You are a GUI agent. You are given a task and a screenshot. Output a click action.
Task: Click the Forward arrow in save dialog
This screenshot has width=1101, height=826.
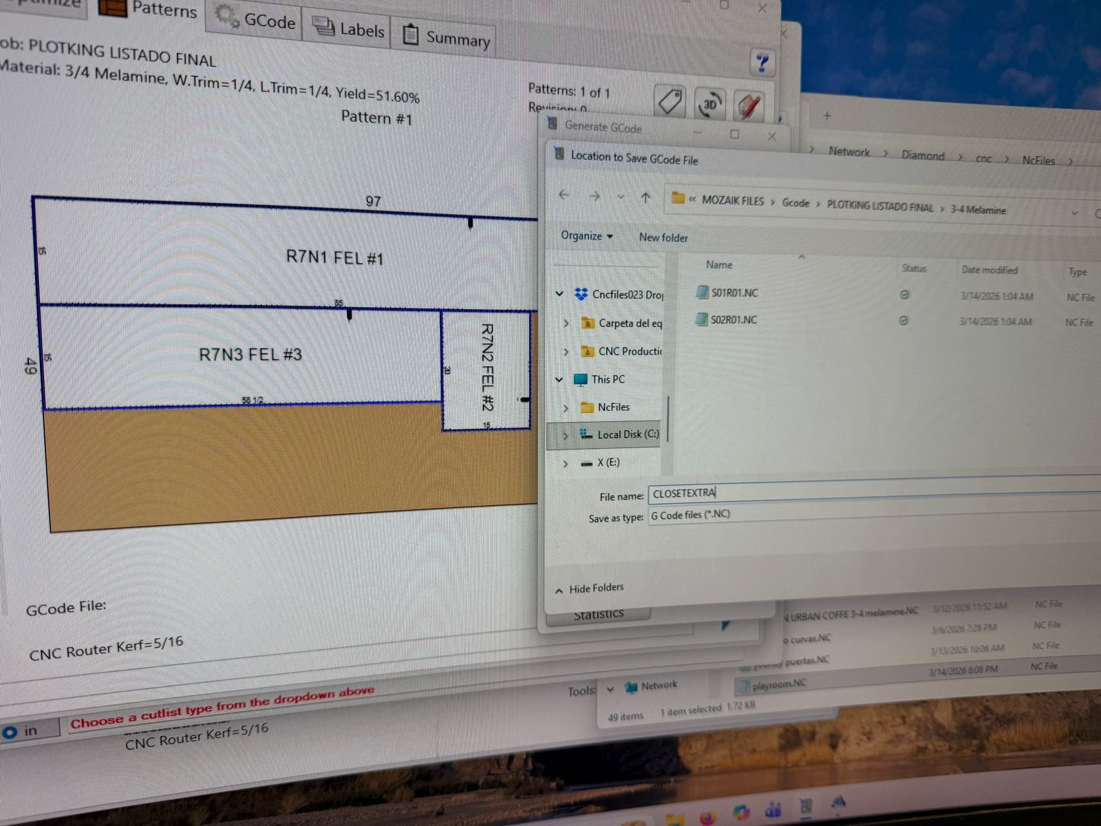(594, 196)
